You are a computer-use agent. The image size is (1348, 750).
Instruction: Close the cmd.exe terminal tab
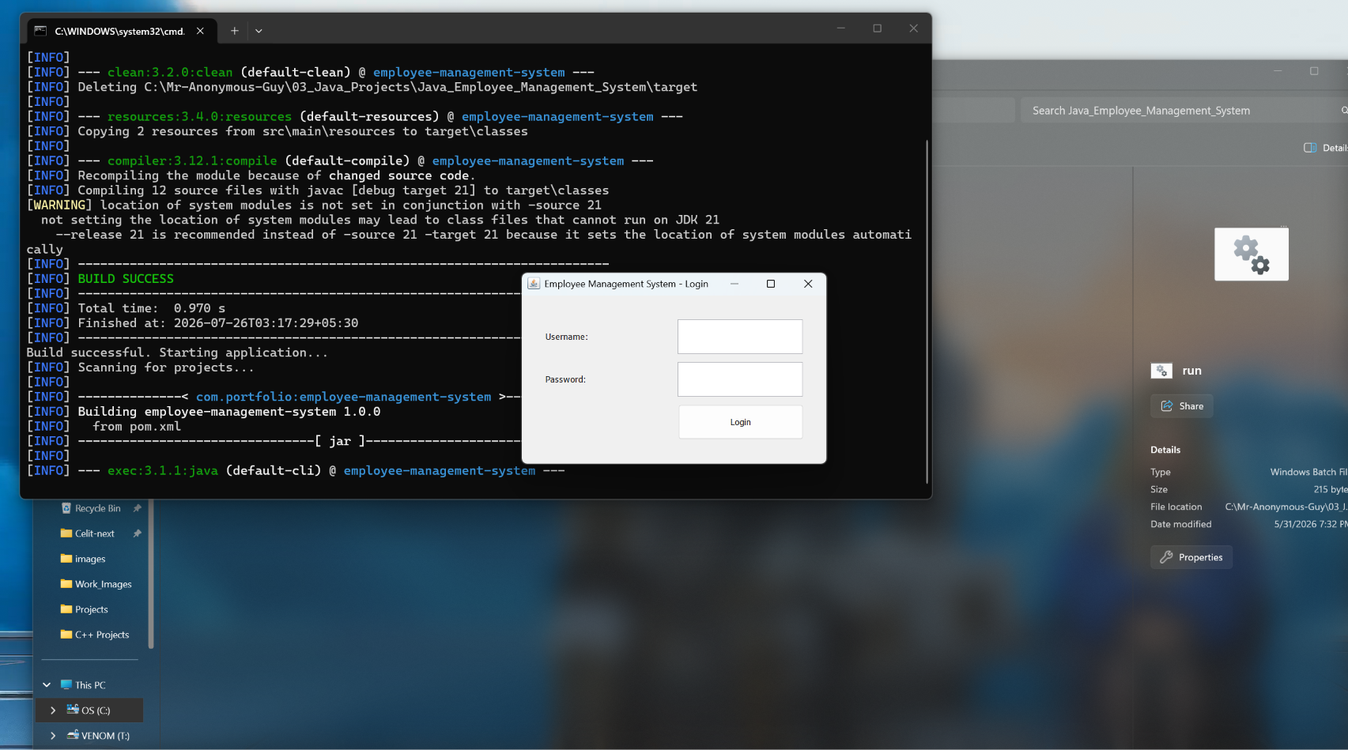[200, 31]
